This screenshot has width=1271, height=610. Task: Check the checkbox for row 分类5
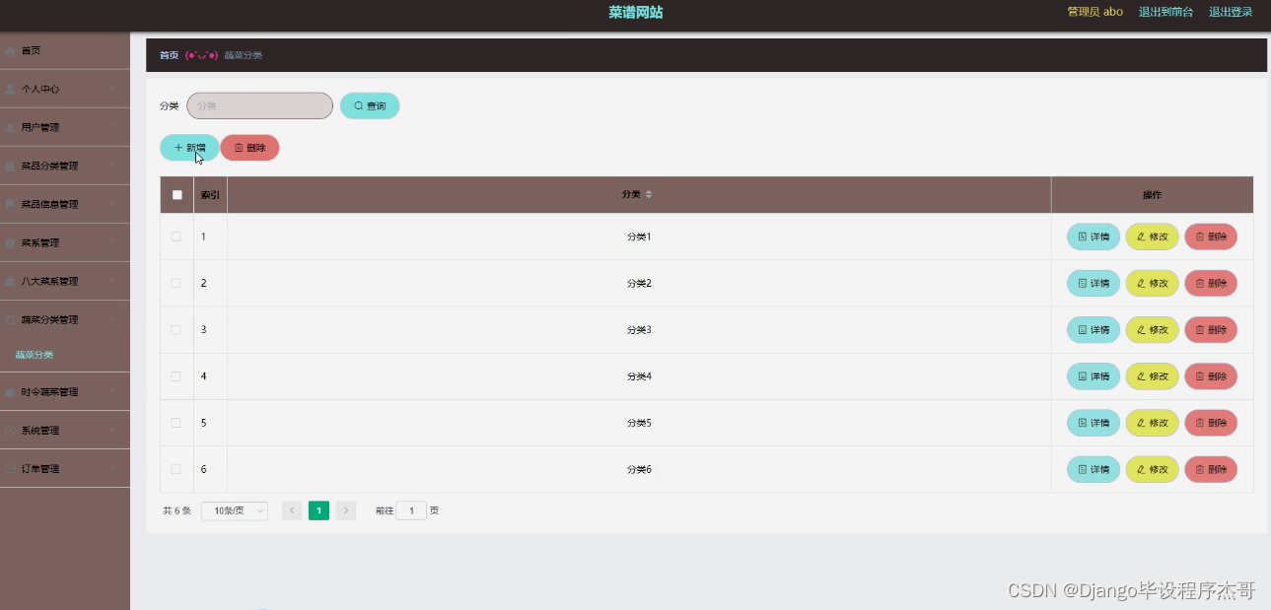click(x=177, y=423)
